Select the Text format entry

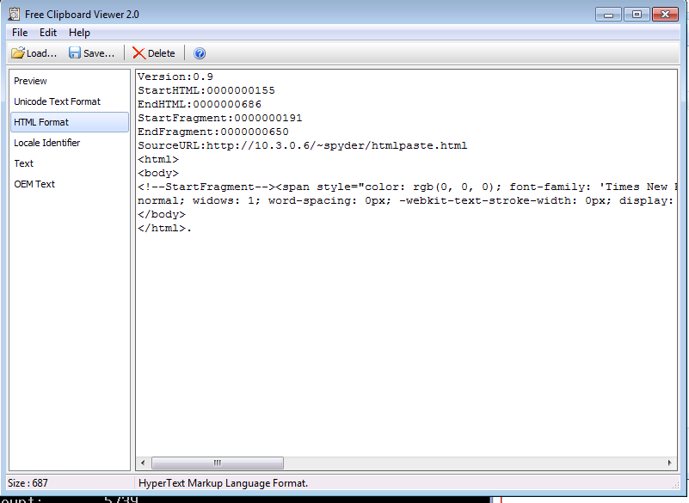click(70, 163)
